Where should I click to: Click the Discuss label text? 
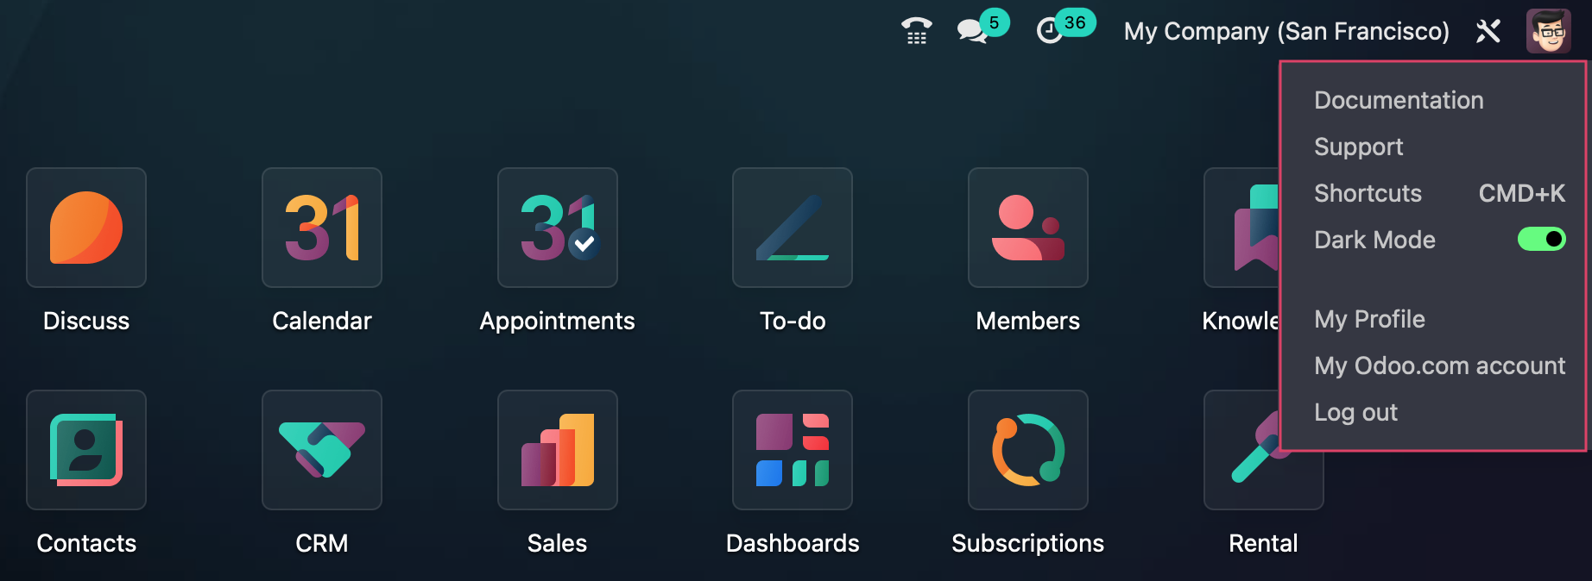click(86, 321)
